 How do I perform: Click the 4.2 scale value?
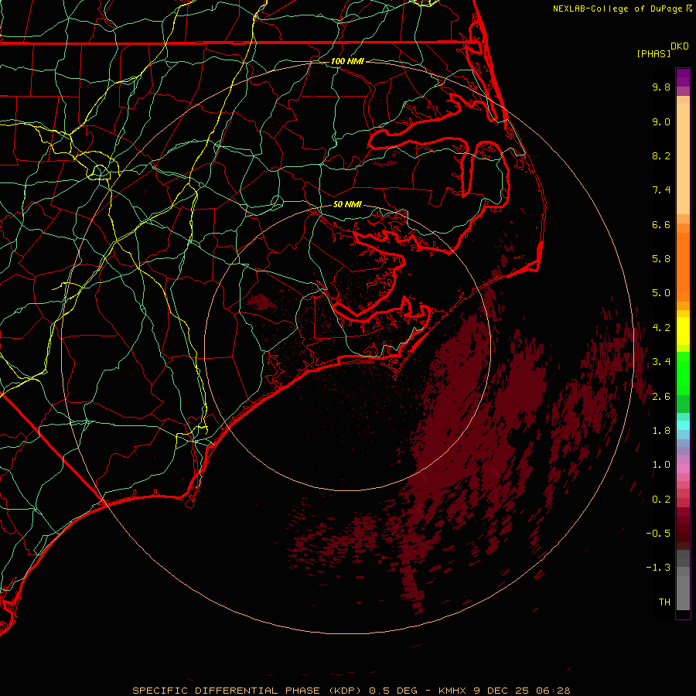point(661,328)
